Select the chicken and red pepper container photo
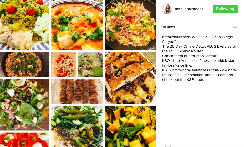The width and height of the screenshot is (244, 147). pyautogui.click(x=64, y=64)
